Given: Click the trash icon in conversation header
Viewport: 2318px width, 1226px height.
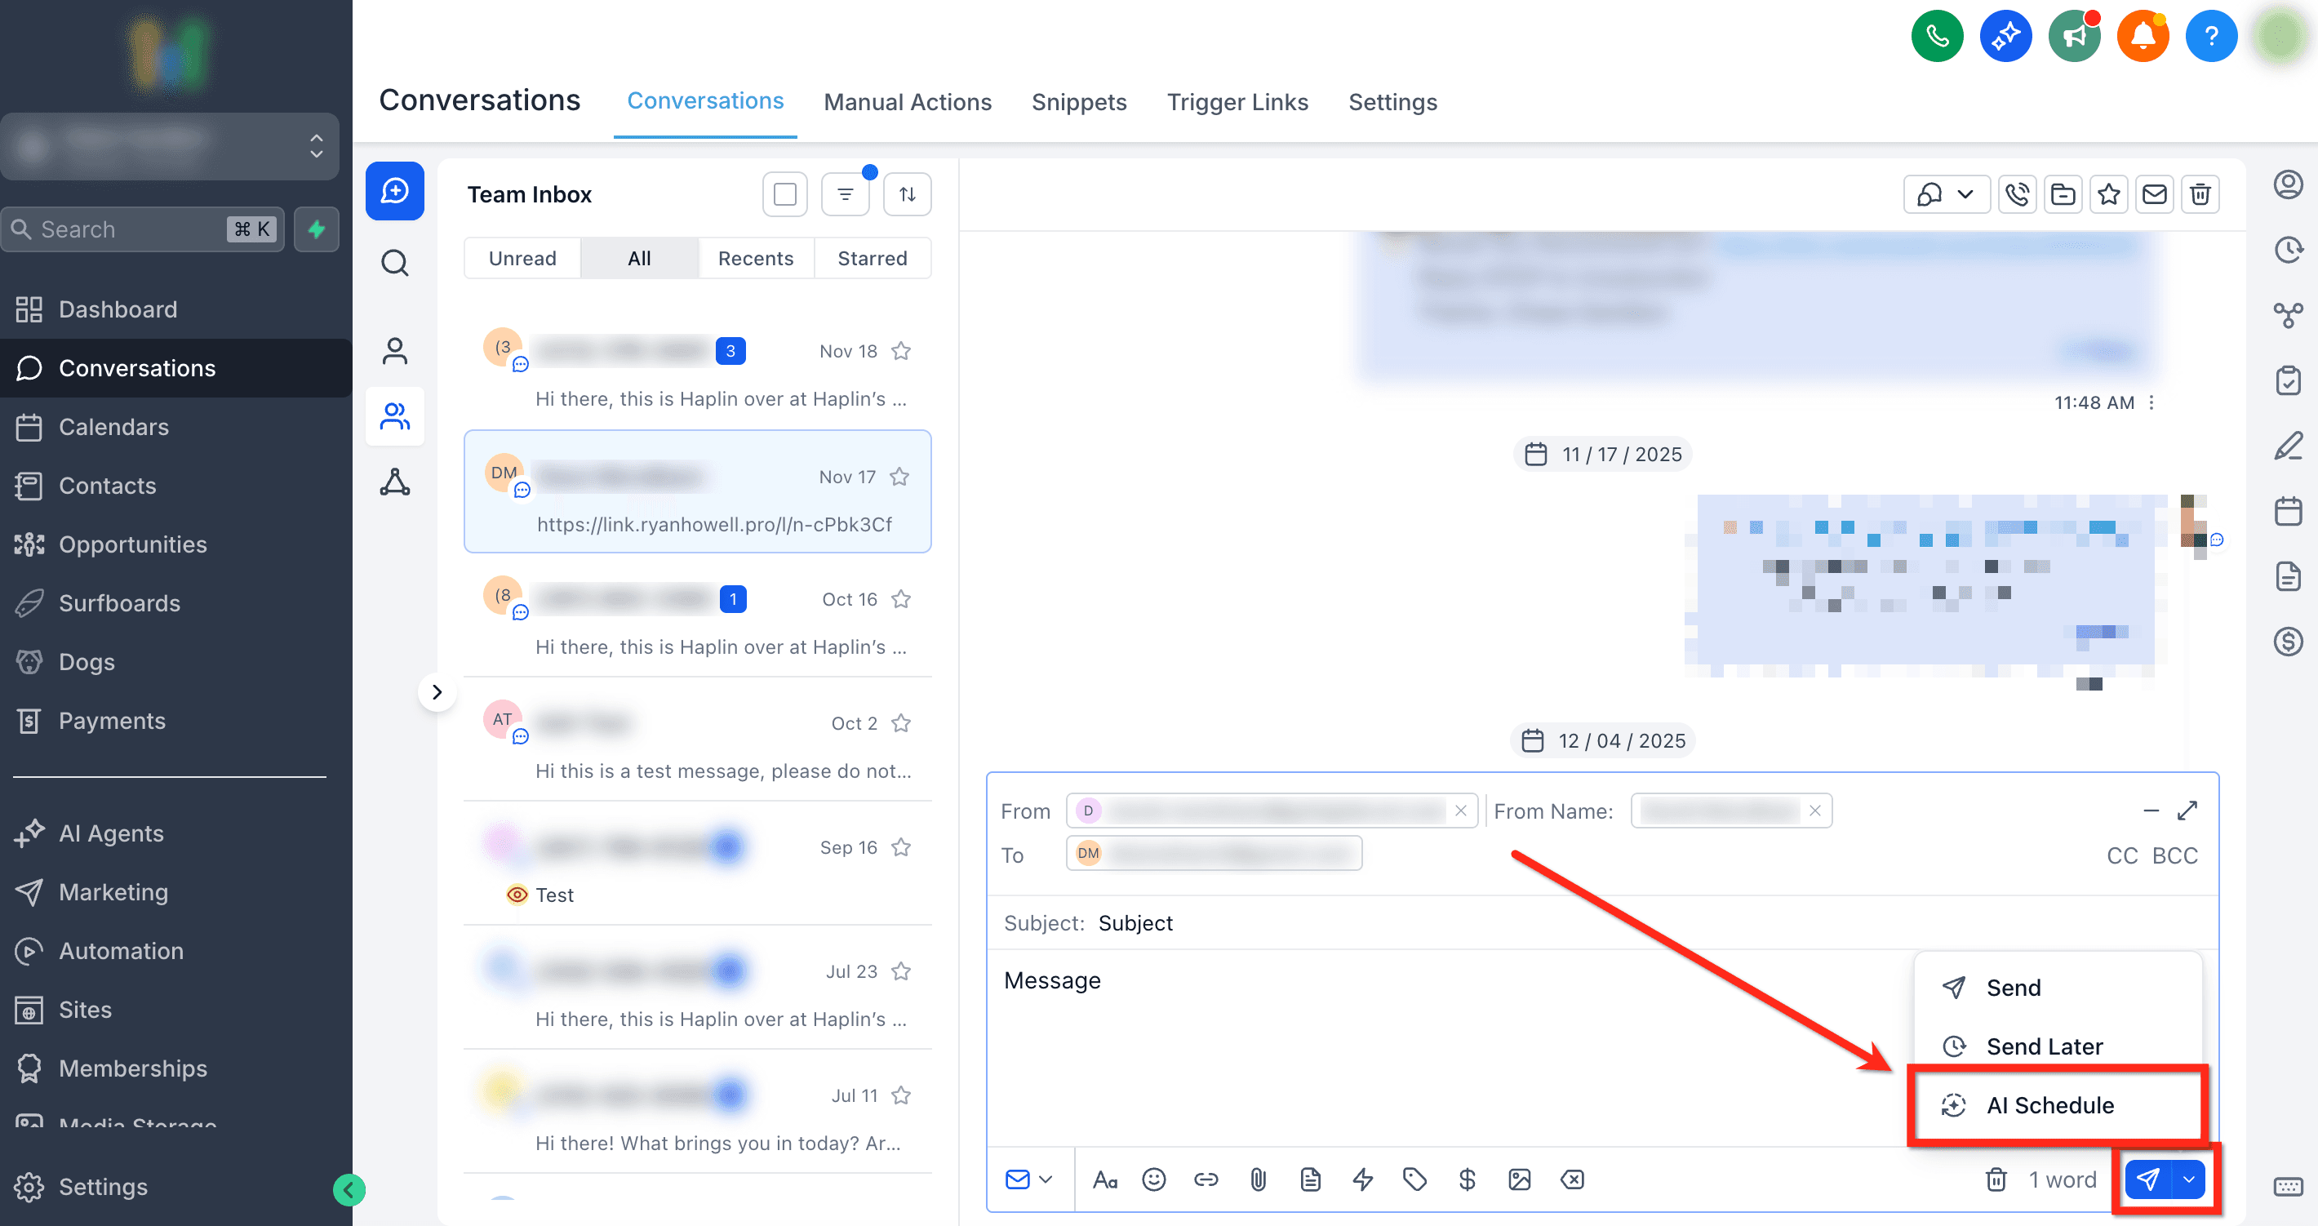Looking at the screenshot, I should coord(2200,194).
